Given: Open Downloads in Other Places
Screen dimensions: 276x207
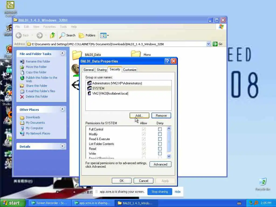Looking at the screenshot, I should [33, 117].
